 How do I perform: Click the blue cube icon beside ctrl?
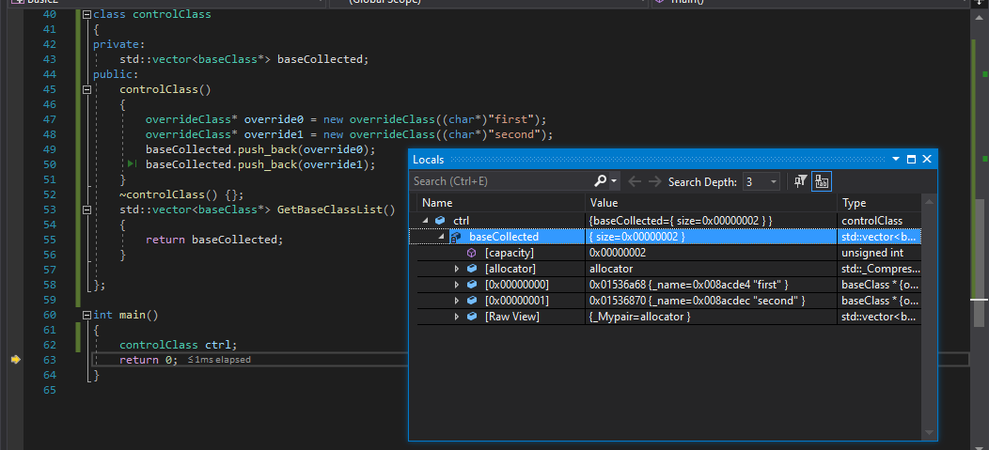(x=440, y=221)
